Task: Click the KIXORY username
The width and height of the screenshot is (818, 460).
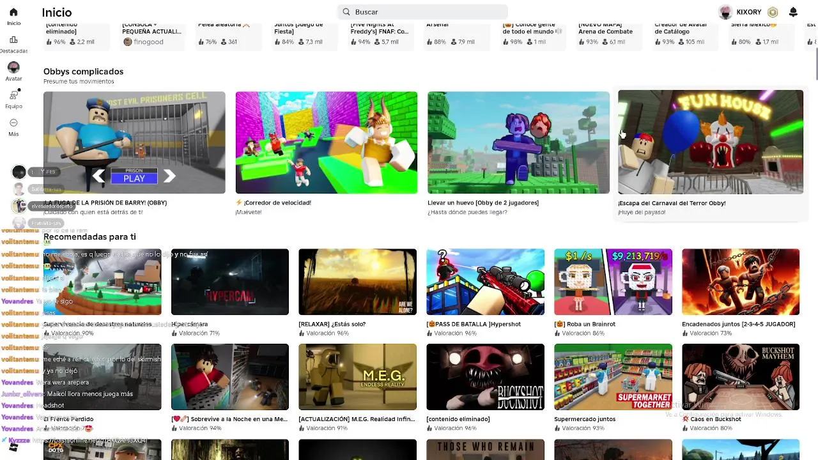Action: point(749,12)
